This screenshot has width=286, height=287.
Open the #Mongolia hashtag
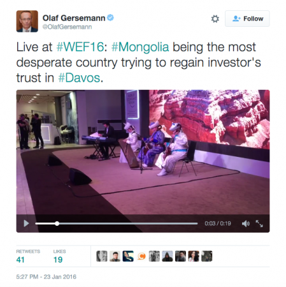(x=140, y=47)
